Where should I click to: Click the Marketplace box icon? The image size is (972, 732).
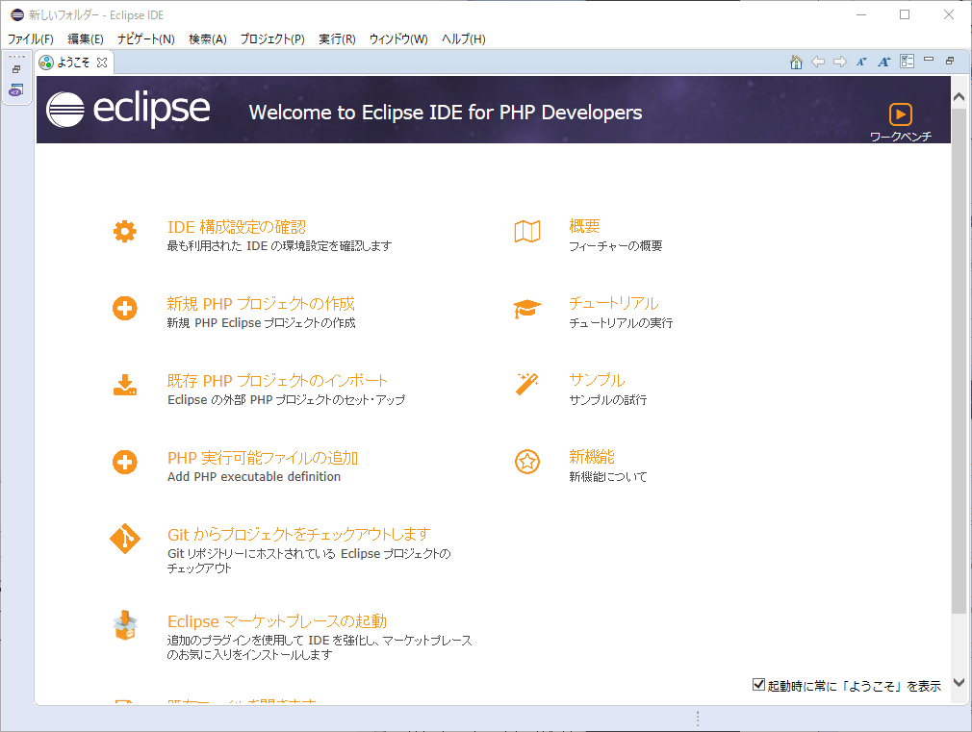pyautogui.click(x=125, y=625)
